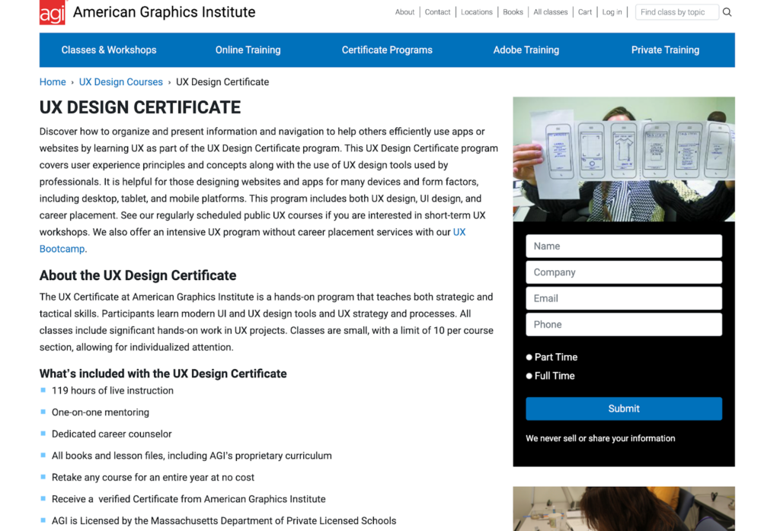Click the Dedicated career counselor item
The height and width of the screenshot is (531, 780).
[111, 434]
